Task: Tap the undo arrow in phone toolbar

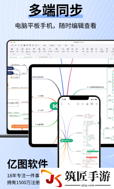Action: pos(69,104)
